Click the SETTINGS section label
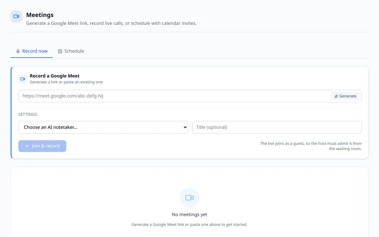 [x=28, y=115]
